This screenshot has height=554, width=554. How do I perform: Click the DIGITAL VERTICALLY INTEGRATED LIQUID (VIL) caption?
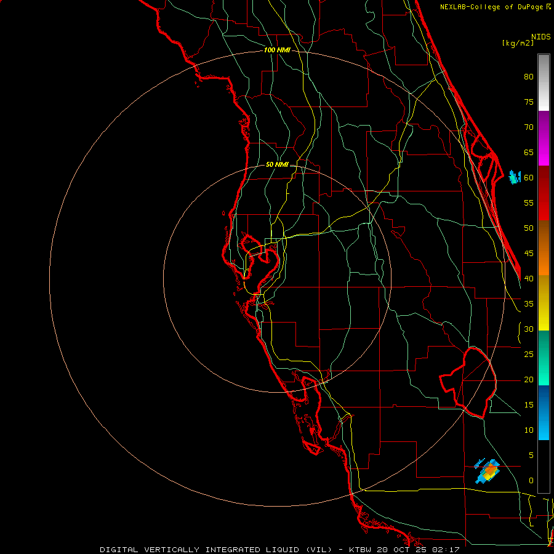215,550
